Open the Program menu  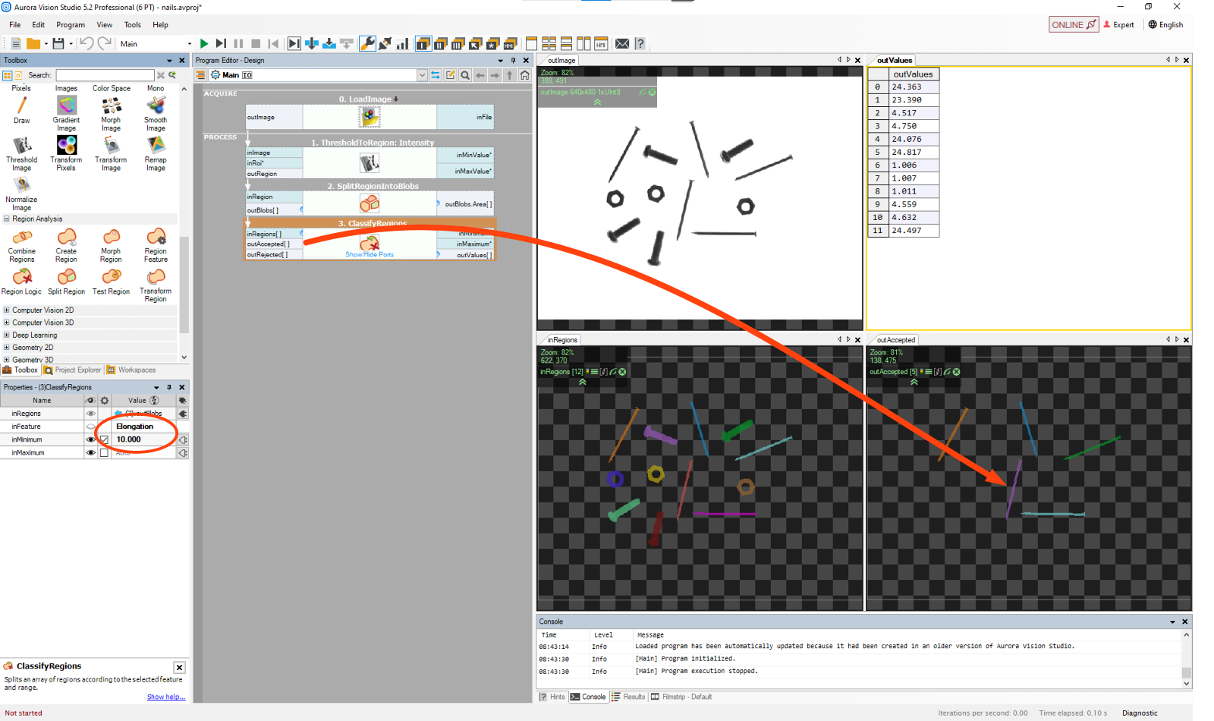(70, 25)
